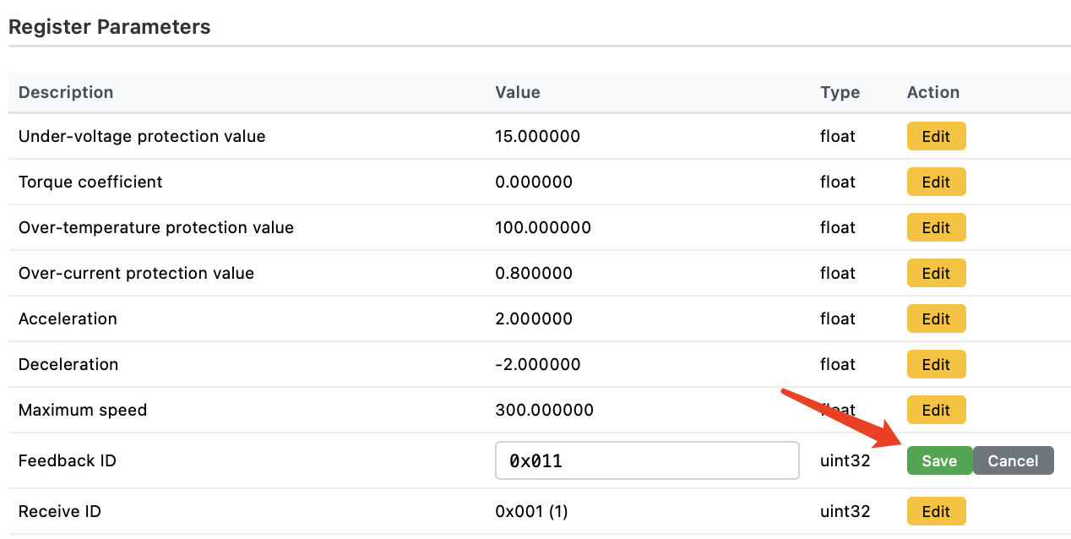Click the Value column header
This screenshot has height=539, width=1071.
tap(517, 92)
